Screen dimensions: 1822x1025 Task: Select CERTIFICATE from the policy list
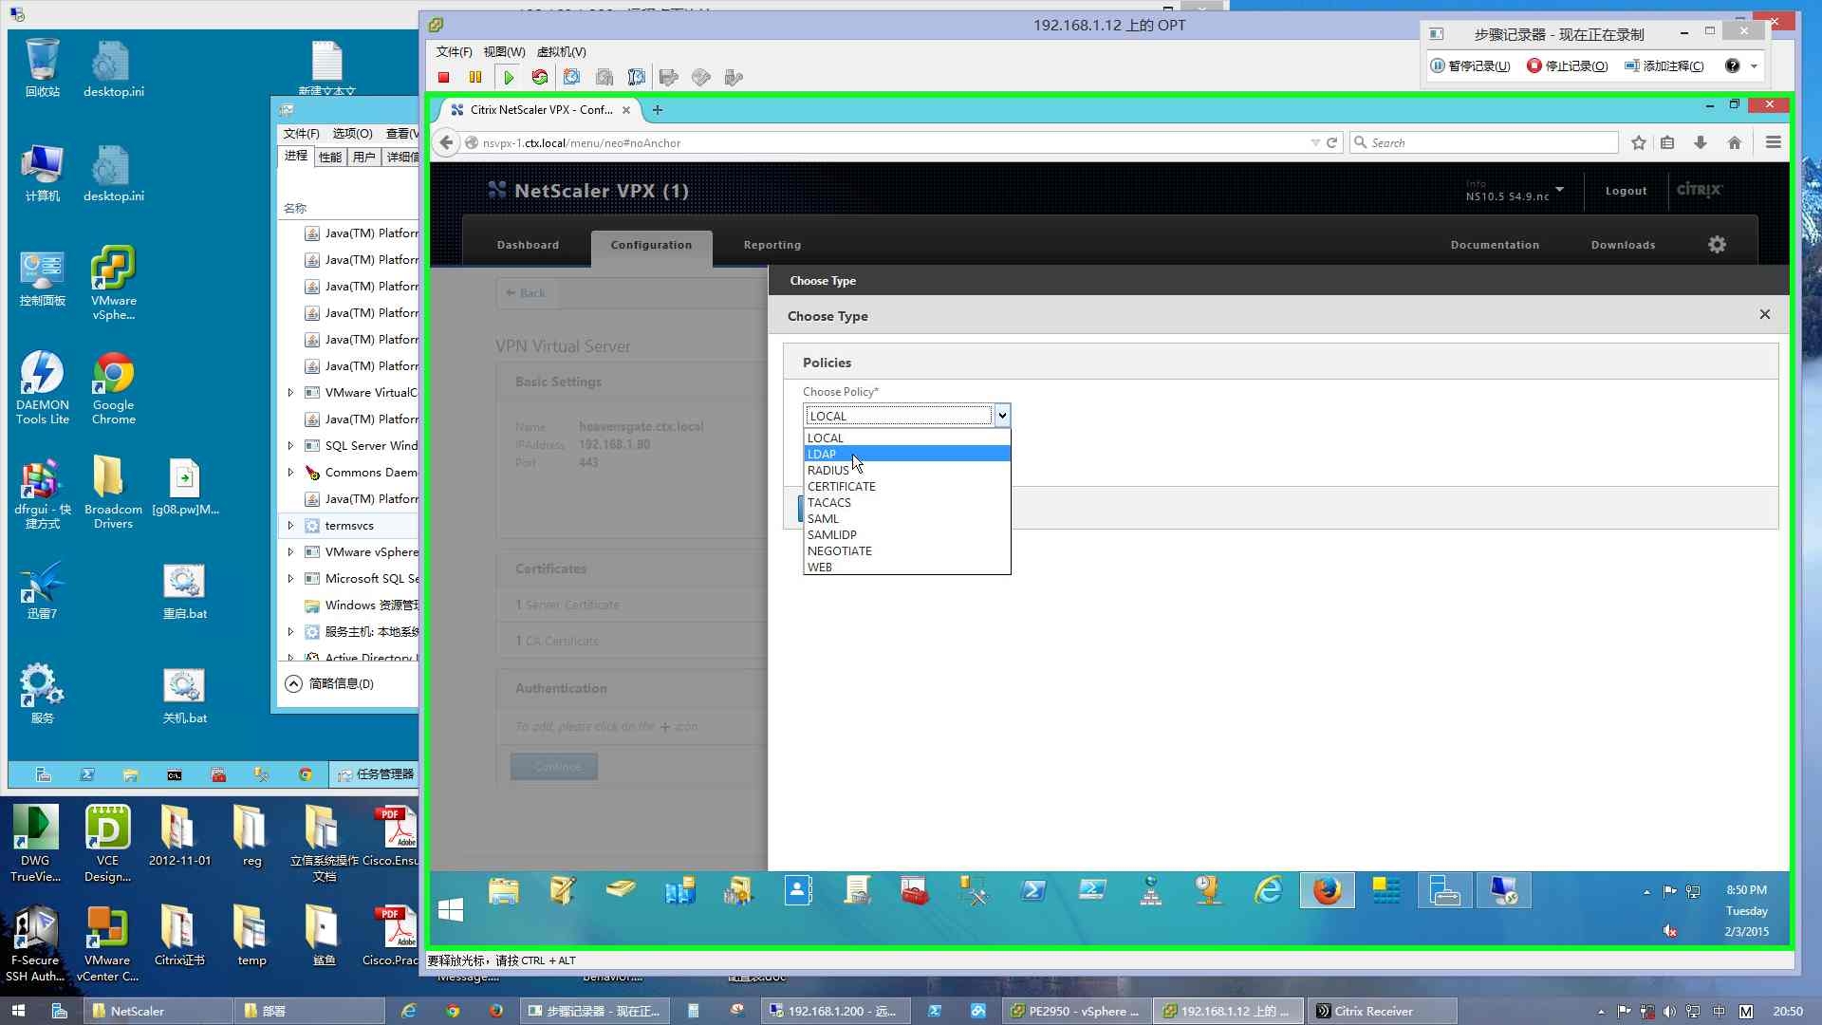tap(906, 487)
